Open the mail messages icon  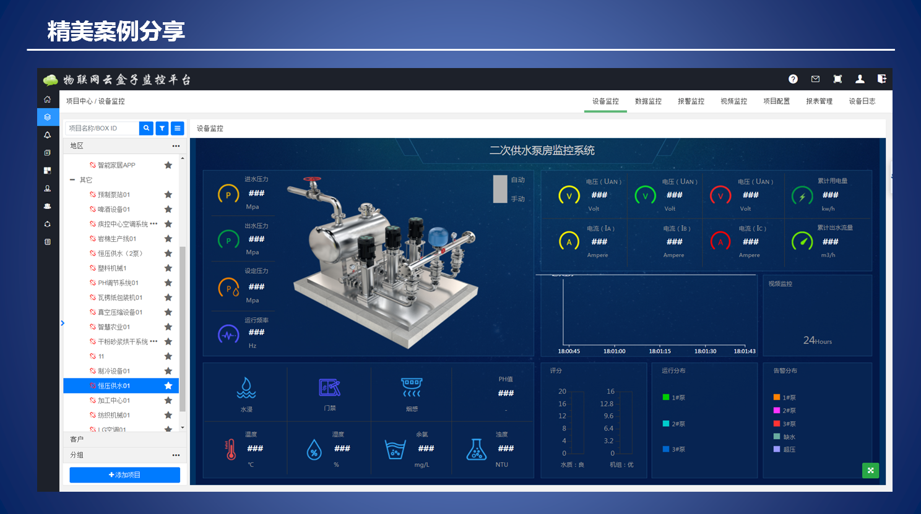click(815, 79)
